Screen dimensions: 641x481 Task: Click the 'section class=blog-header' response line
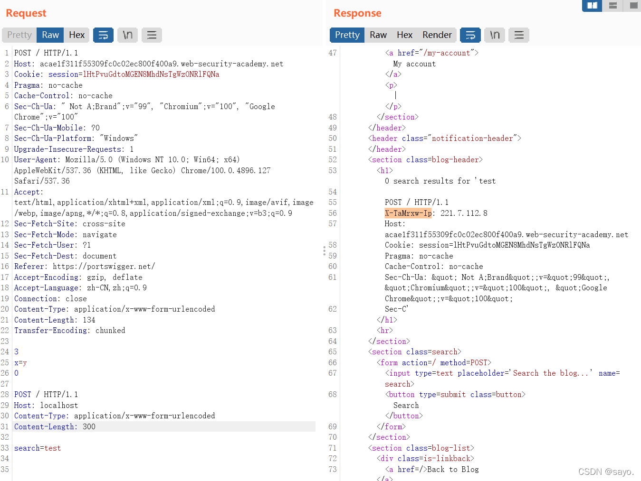[425, 159]
